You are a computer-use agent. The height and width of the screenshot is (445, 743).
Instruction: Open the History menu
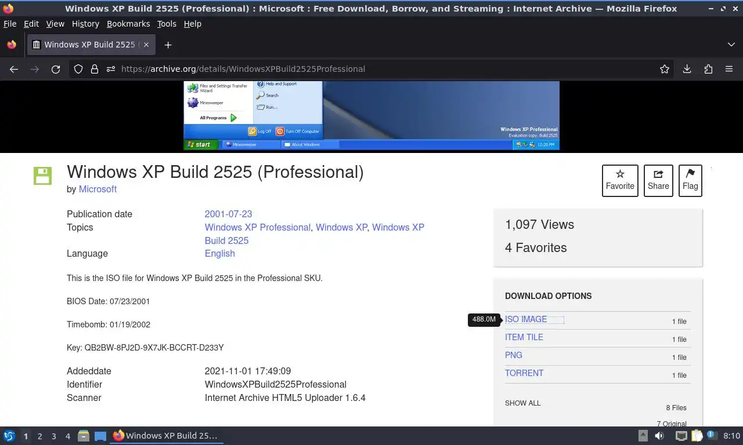click(85, 24)
